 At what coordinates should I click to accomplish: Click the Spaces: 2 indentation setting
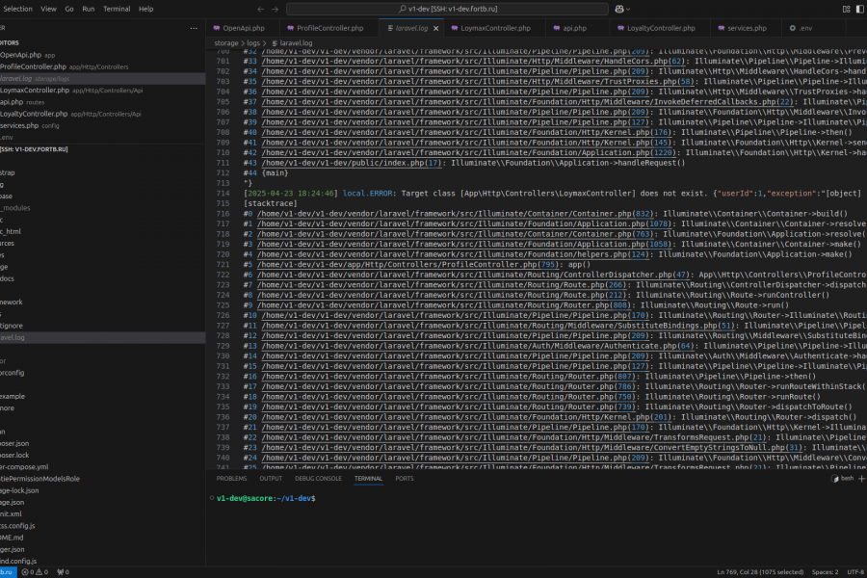click(824, 572)
